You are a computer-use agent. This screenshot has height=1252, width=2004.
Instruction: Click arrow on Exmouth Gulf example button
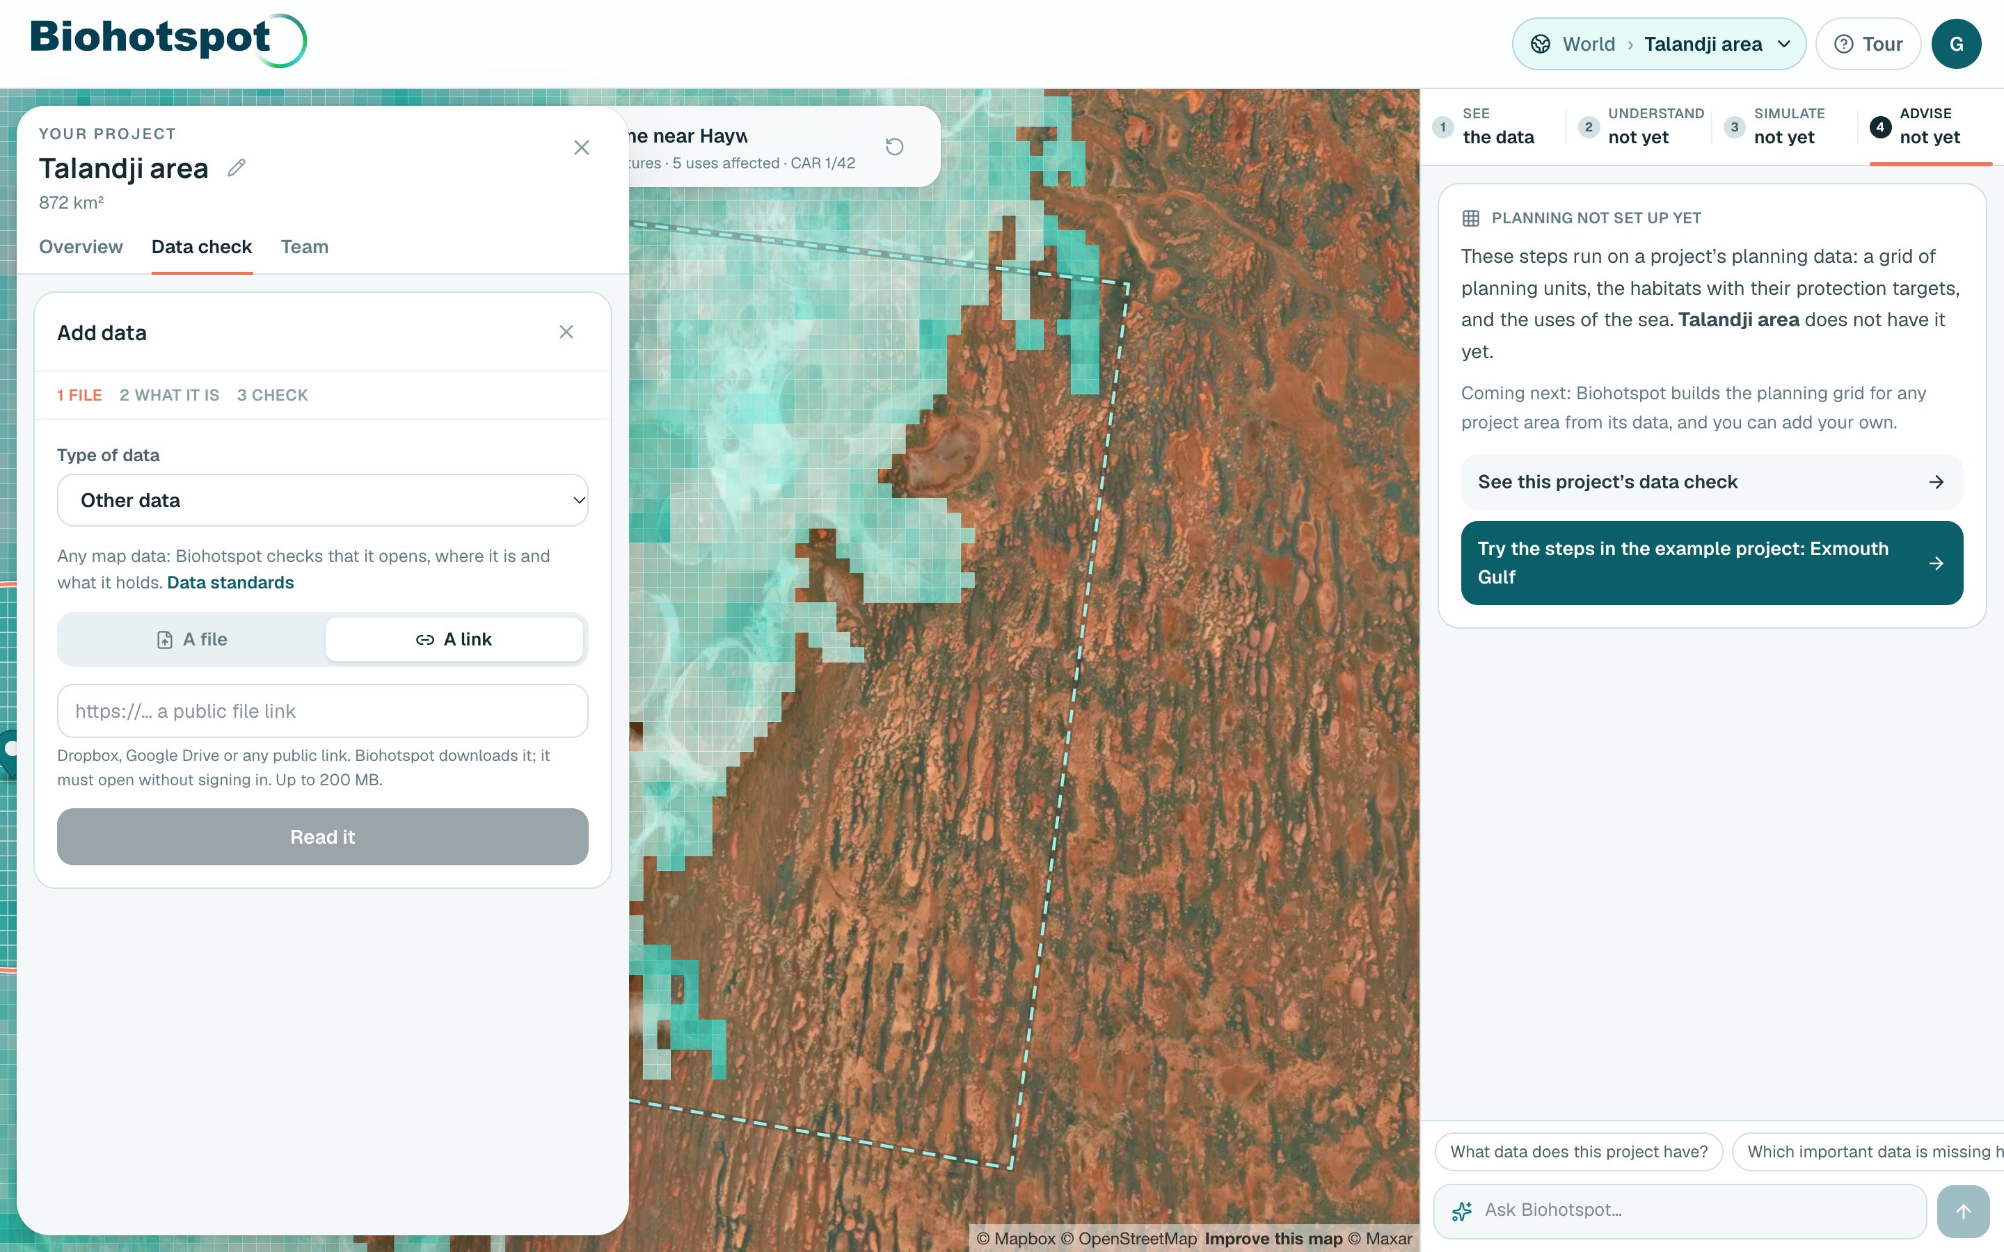[1936, 563]
